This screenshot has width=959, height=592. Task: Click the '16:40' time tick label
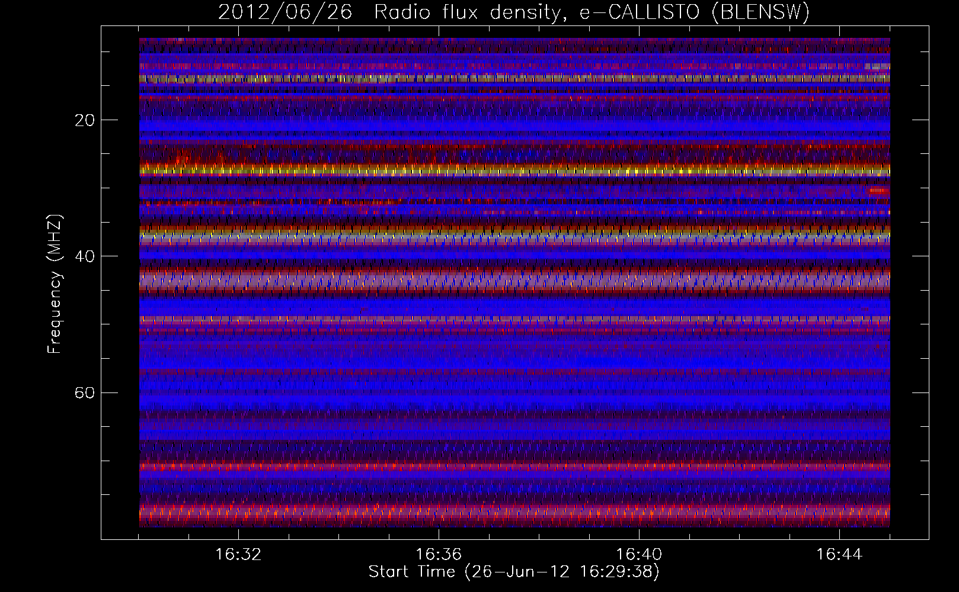tap(639, 555)
